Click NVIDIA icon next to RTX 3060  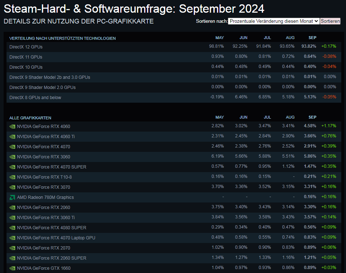coord(12,157)
